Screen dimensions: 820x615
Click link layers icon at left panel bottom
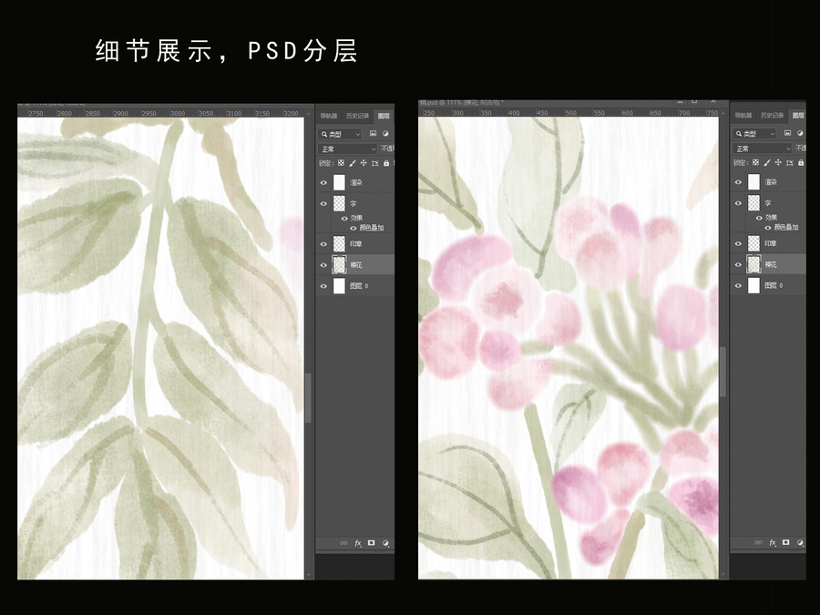click(343, 543)
